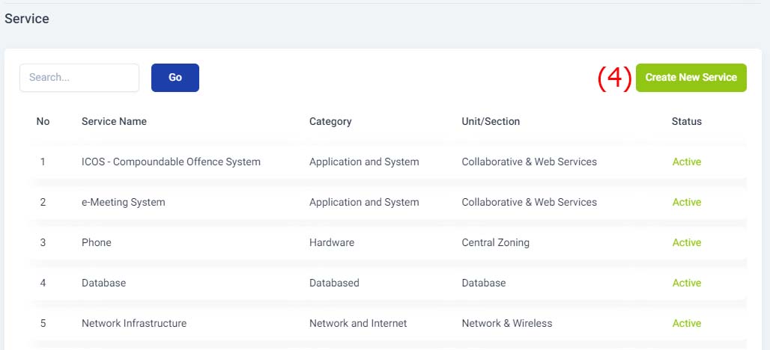Viewport: 770px width, 350px height.
Task: Click the Hardware category cell
Action: [x=332, y=242]
